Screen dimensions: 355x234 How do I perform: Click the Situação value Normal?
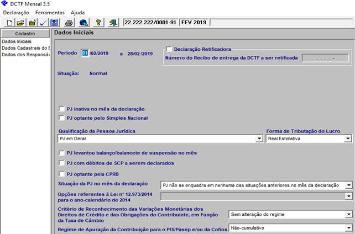[x=98, y=73]
